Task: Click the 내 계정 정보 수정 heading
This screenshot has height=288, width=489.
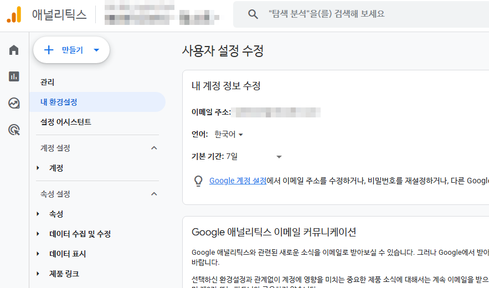Action: (226, 86)
